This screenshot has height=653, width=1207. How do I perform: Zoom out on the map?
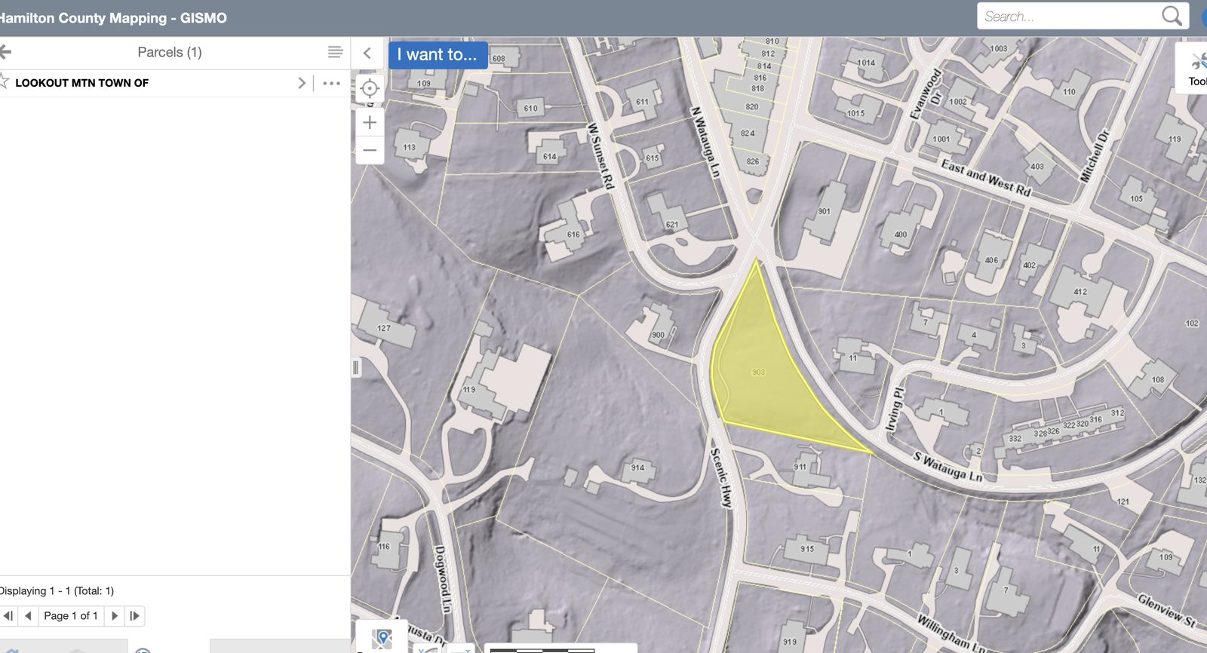point(370,150)
